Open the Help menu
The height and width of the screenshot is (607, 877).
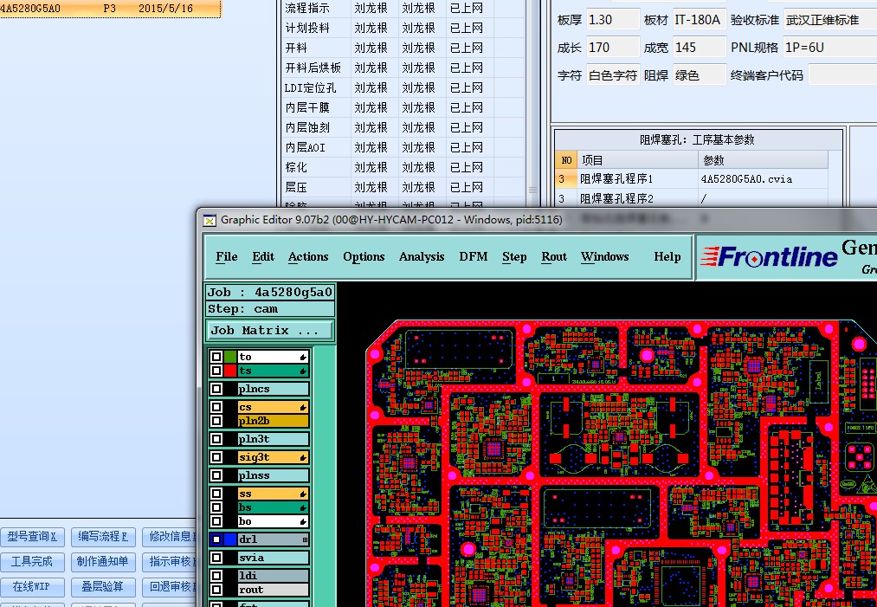[x=667, y=257]
